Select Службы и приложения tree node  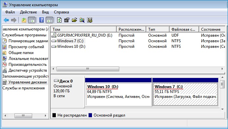click(x=24, y=88)
